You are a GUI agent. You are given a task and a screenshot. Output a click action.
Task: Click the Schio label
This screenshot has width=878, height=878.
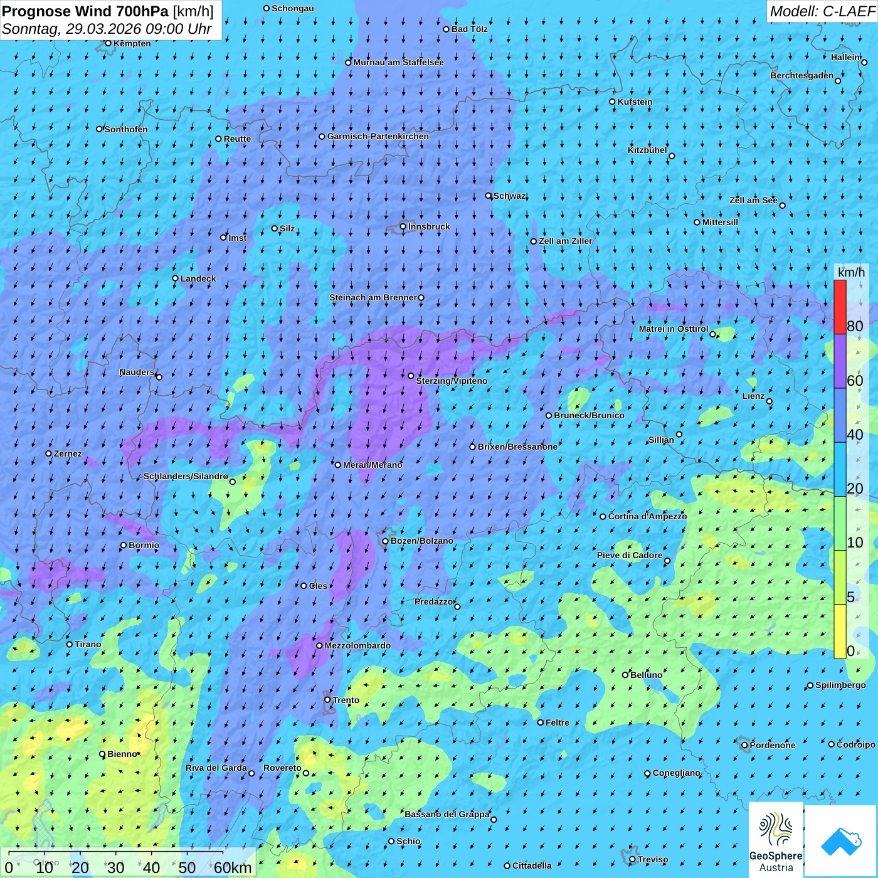[x=408, y=841]
